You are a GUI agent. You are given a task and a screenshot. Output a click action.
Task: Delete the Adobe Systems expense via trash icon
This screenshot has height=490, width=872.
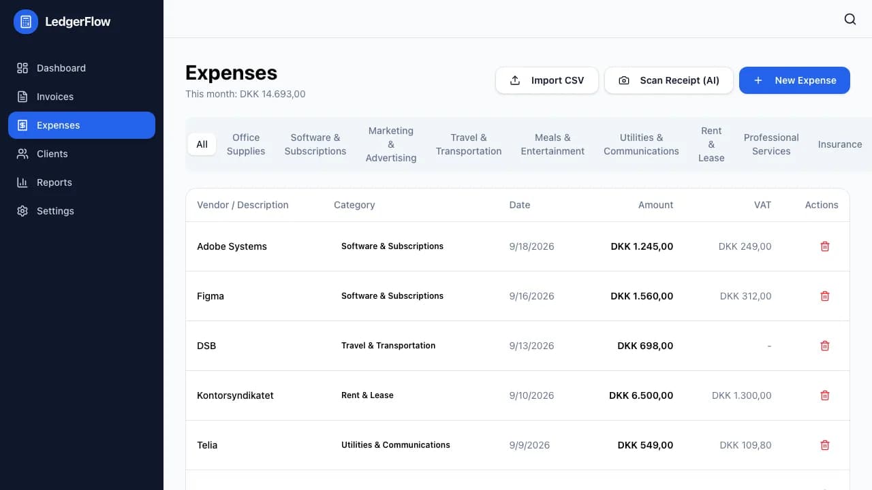[825, 246]
